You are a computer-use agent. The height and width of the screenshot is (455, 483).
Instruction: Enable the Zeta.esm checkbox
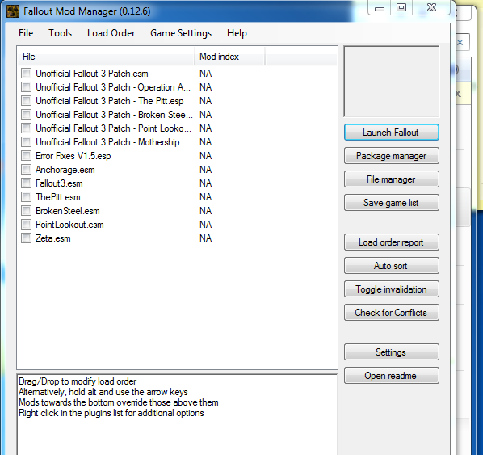(x=26, y=238)
